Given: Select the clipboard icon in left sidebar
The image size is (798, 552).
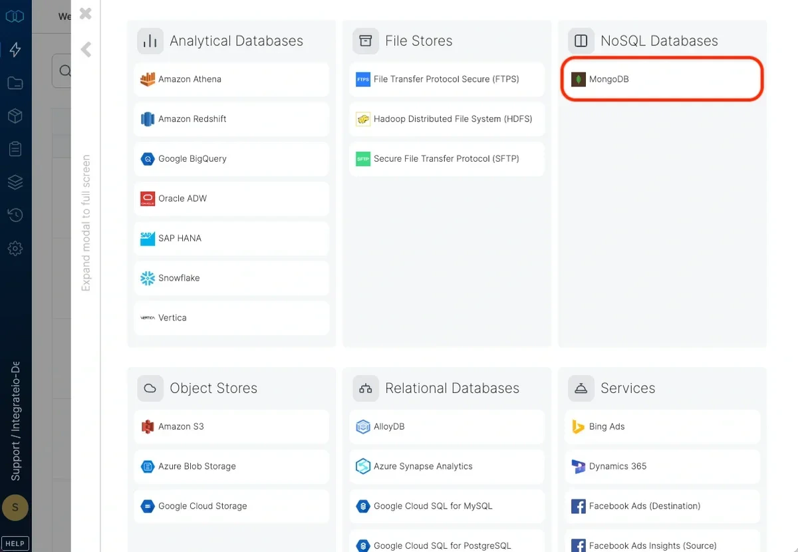Looking at the screenshot, I should tap(15, 149).
